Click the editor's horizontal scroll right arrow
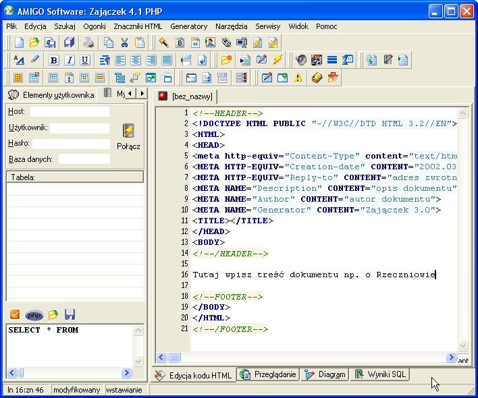Screen dimensions: 478x398 [451, 358]
